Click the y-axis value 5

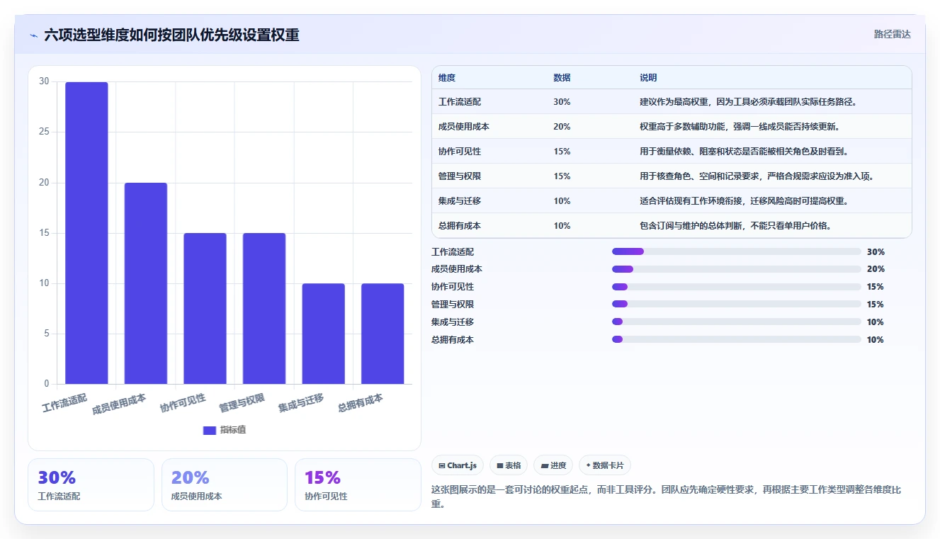tap(47, 334)
